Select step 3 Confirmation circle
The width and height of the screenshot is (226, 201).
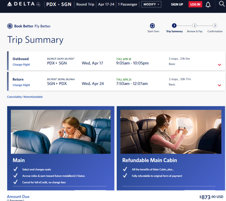(215, 26)
